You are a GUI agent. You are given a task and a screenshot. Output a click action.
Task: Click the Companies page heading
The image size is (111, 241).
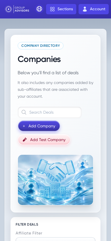pos(39,59)
